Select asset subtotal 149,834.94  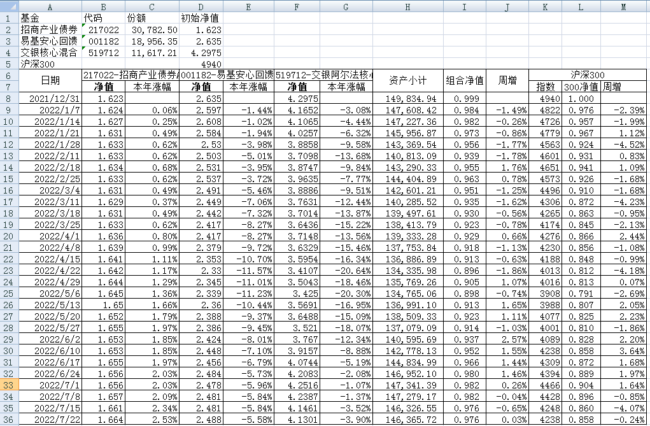pyautogui.click(x=408, y=98)
